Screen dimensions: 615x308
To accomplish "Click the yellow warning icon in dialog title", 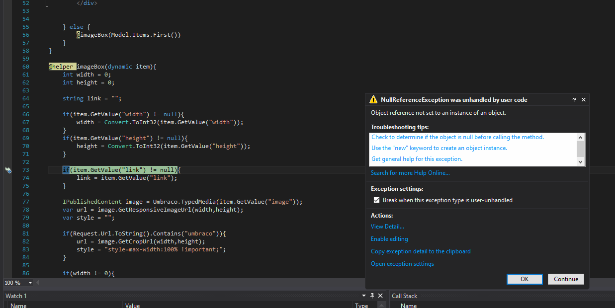I will (374, 100).
